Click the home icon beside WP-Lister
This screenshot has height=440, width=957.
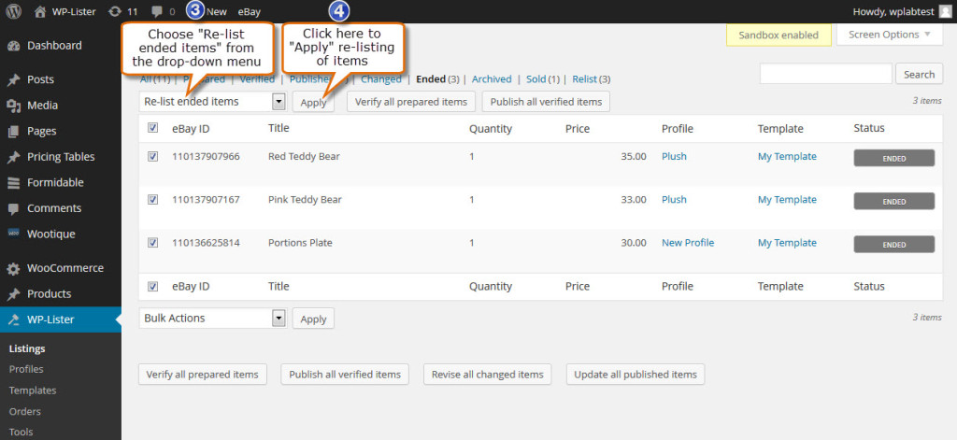coord(40,11)
